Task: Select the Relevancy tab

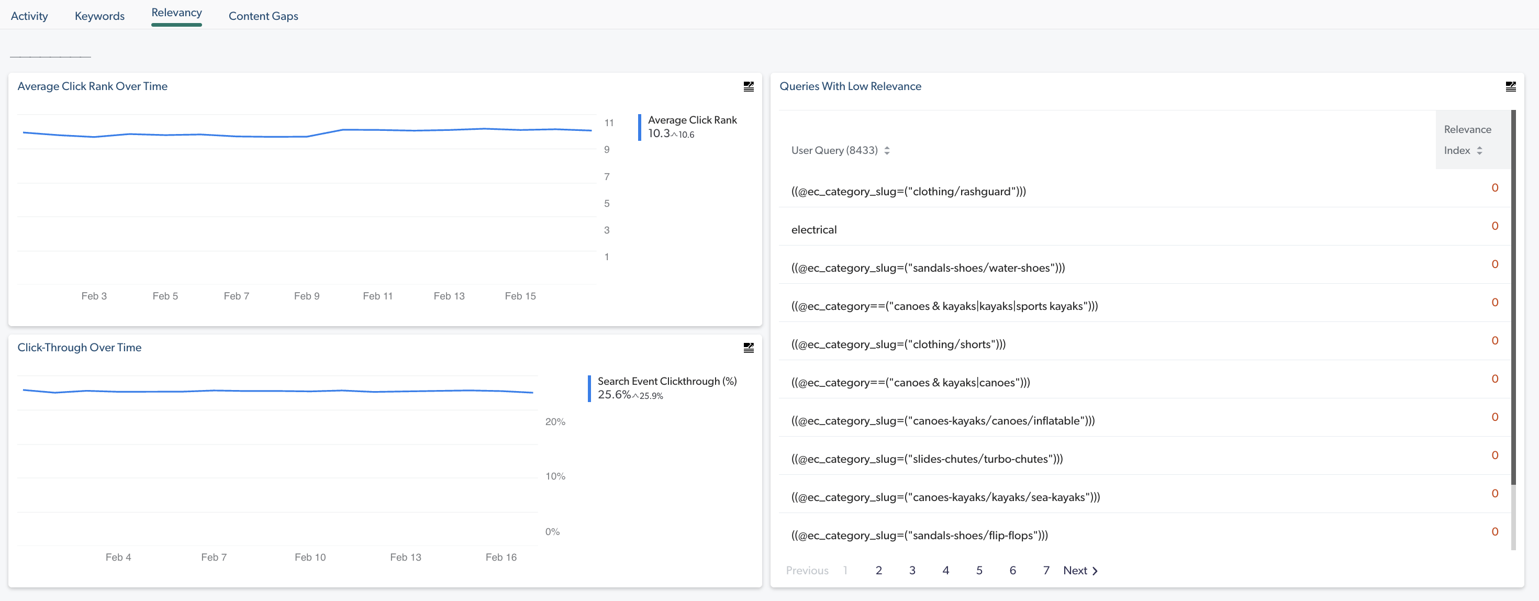Action: coord(176,12)
